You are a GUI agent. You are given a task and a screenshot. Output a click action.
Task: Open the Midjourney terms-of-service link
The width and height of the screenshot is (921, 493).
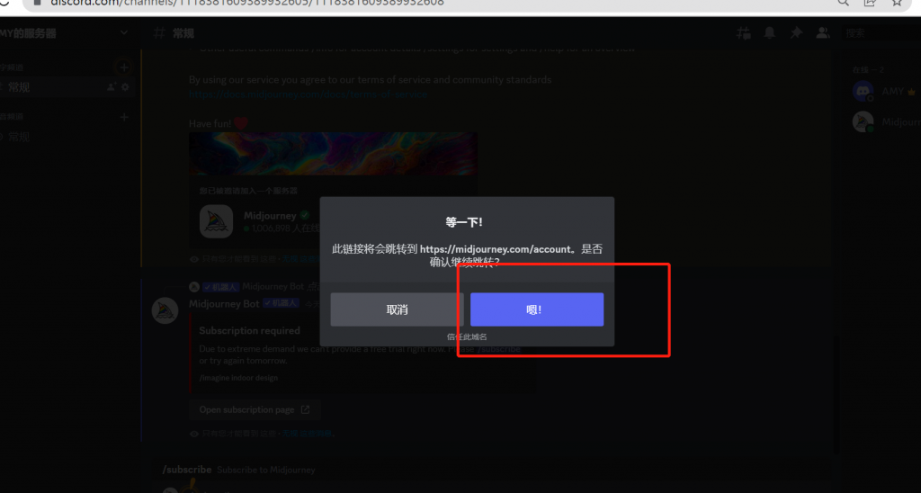pyautogui.click(x=308, y=94)
